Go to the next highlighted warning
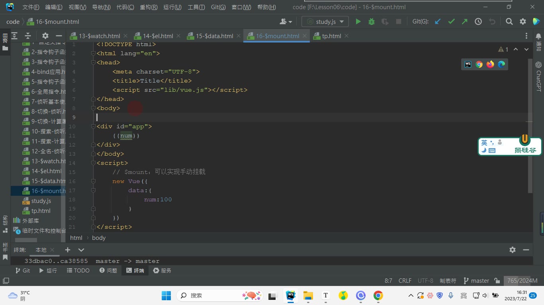Image resolution: width=544 pixels, height=305 pixels. pyautogui.click(x=526, y=50)
